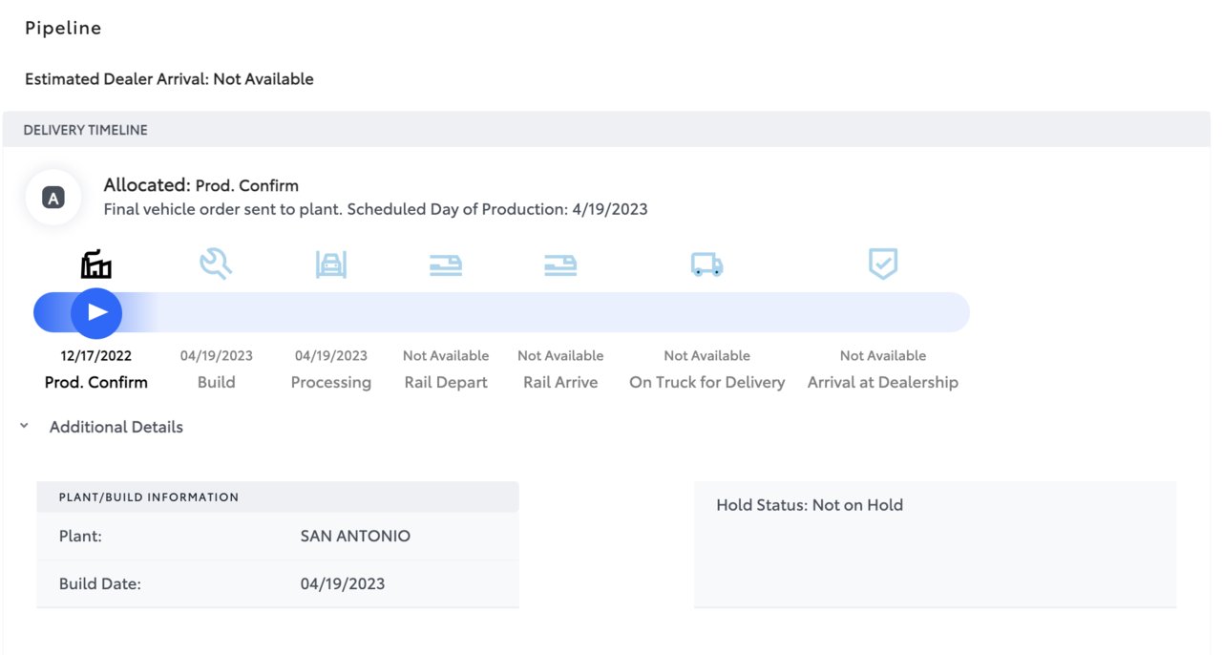
Task: Click the Rail Depart train icon
Action: [x=446, y=264]
